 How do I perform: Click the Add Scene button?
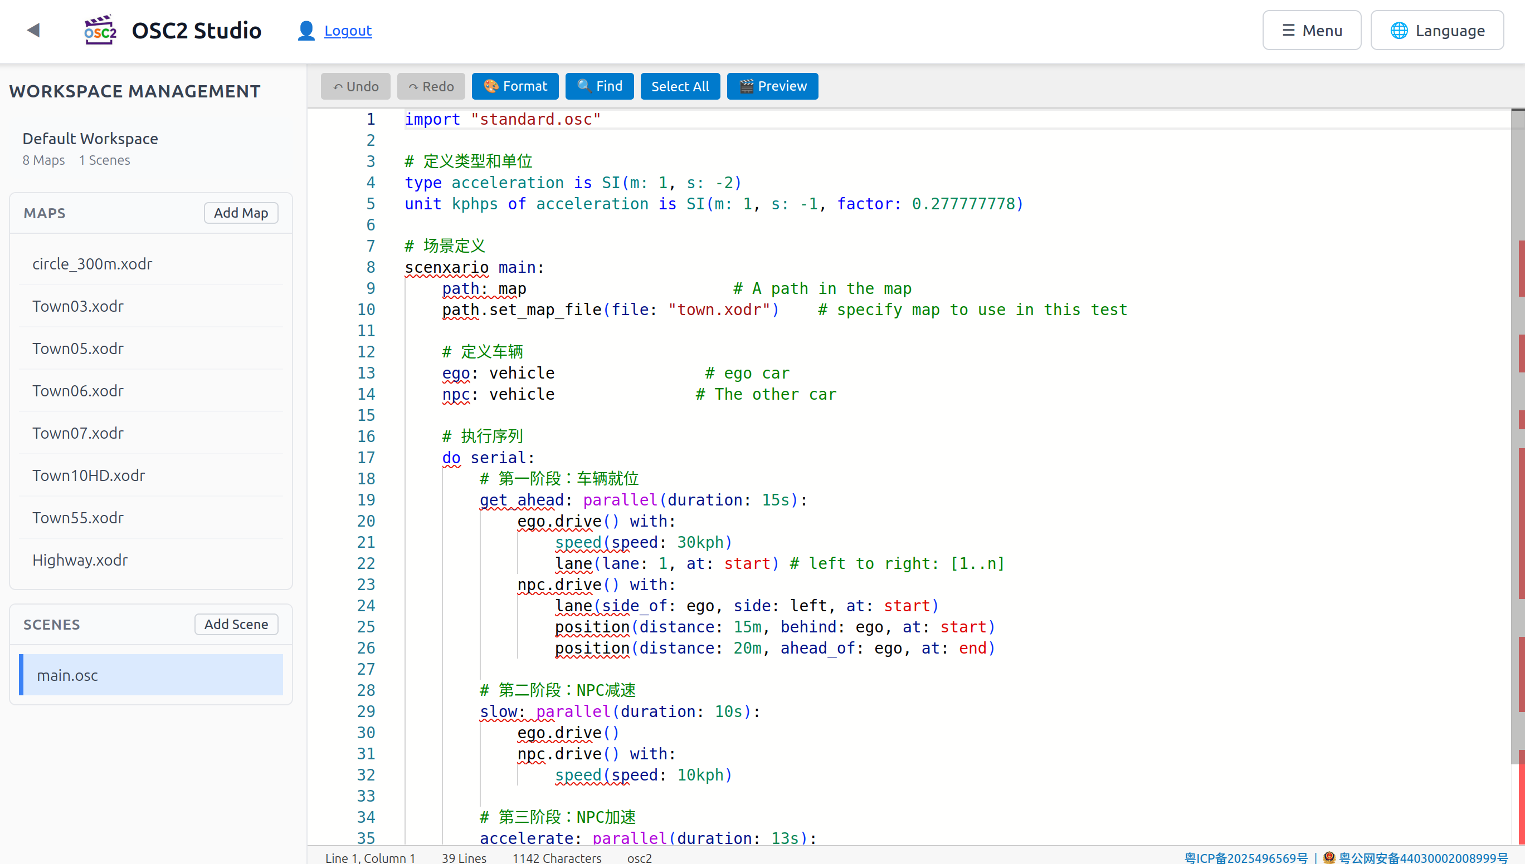(x=236, y=624)
